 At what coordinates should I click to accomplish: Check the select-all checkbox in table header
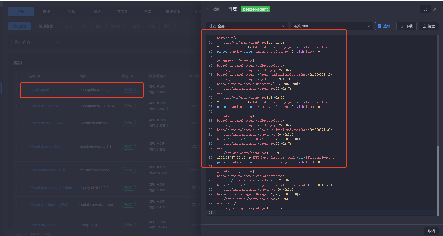point(18,76)
